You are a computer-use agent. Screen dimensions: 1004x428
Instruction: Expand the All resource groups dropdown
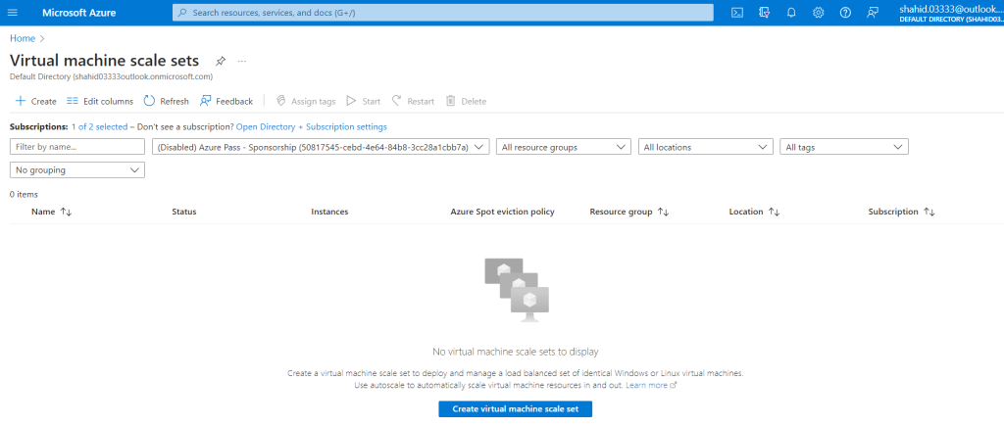tap(563, 147)
